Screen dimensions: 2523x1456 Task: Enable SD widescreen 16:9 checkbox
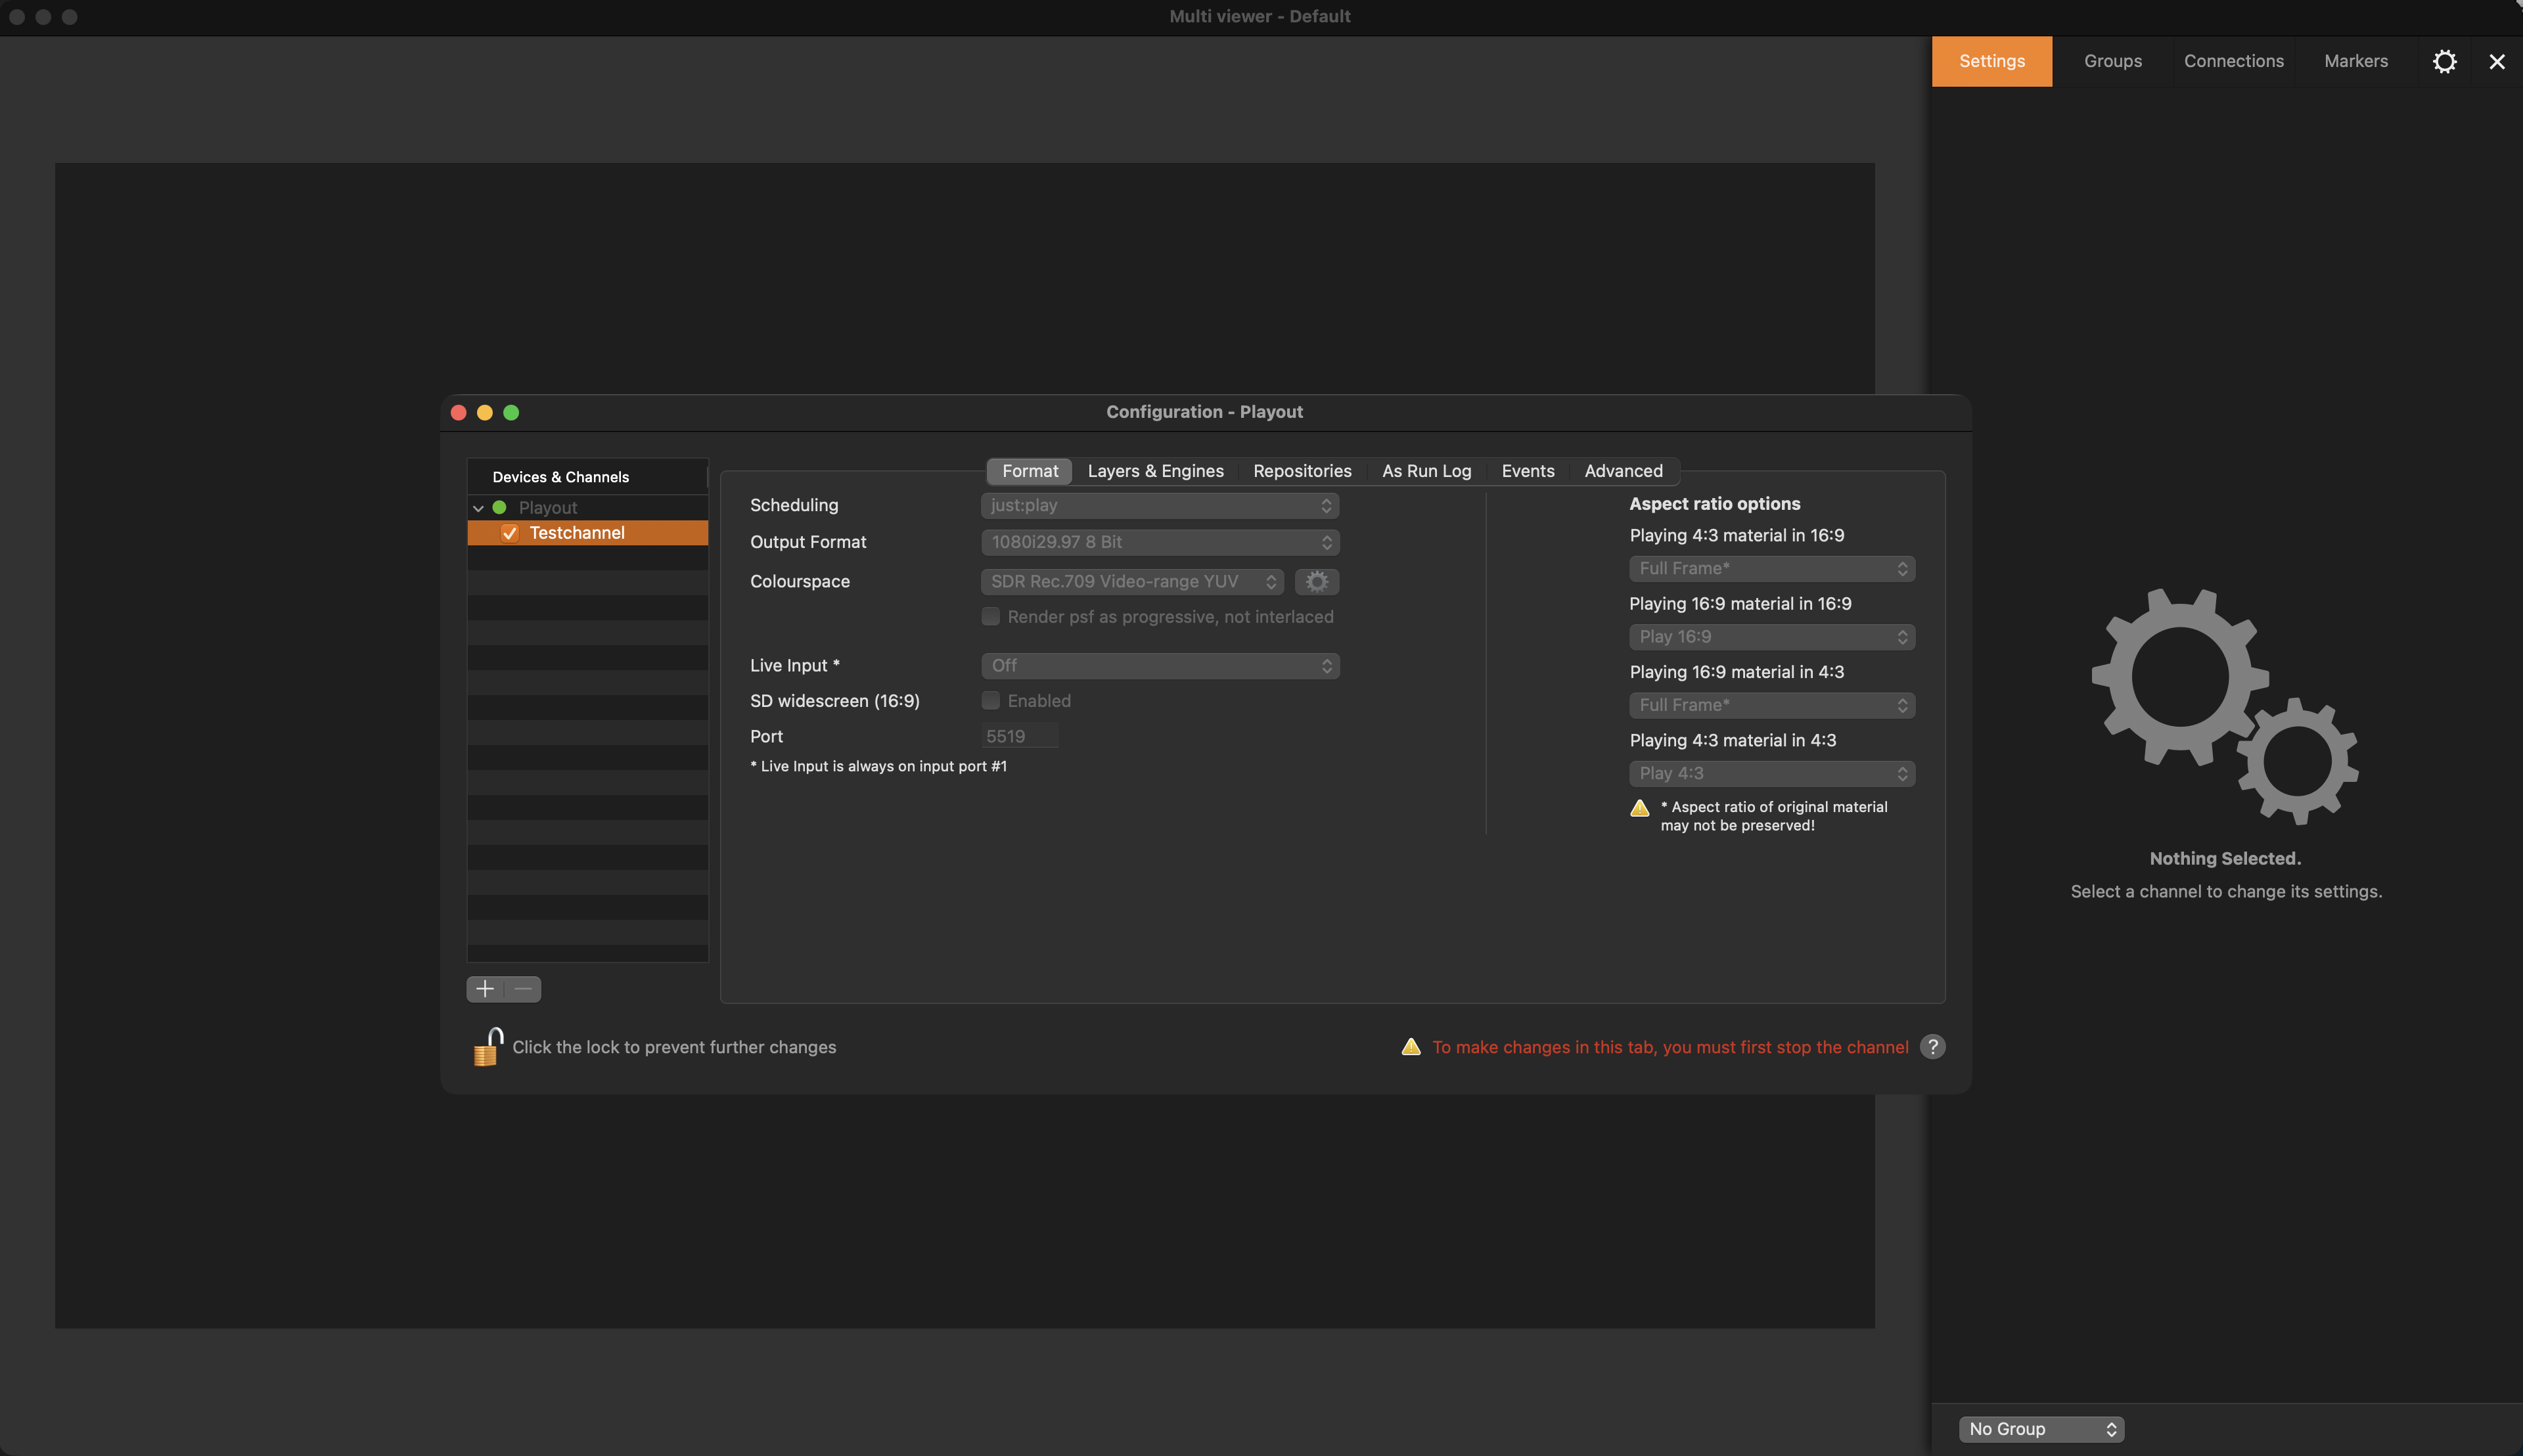990,700
